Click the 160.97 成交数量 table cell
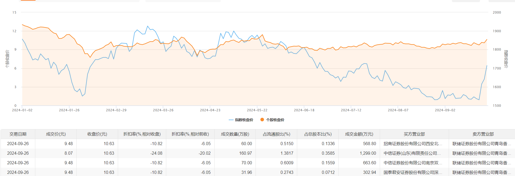 coord(246,153)
